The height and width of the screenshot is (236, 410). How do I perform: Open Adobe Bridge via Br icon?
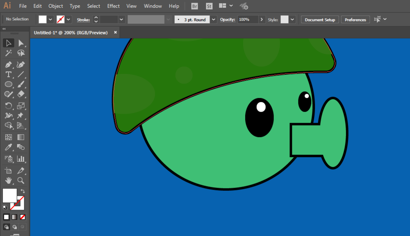pyautogui.click(x=194, y=6)
